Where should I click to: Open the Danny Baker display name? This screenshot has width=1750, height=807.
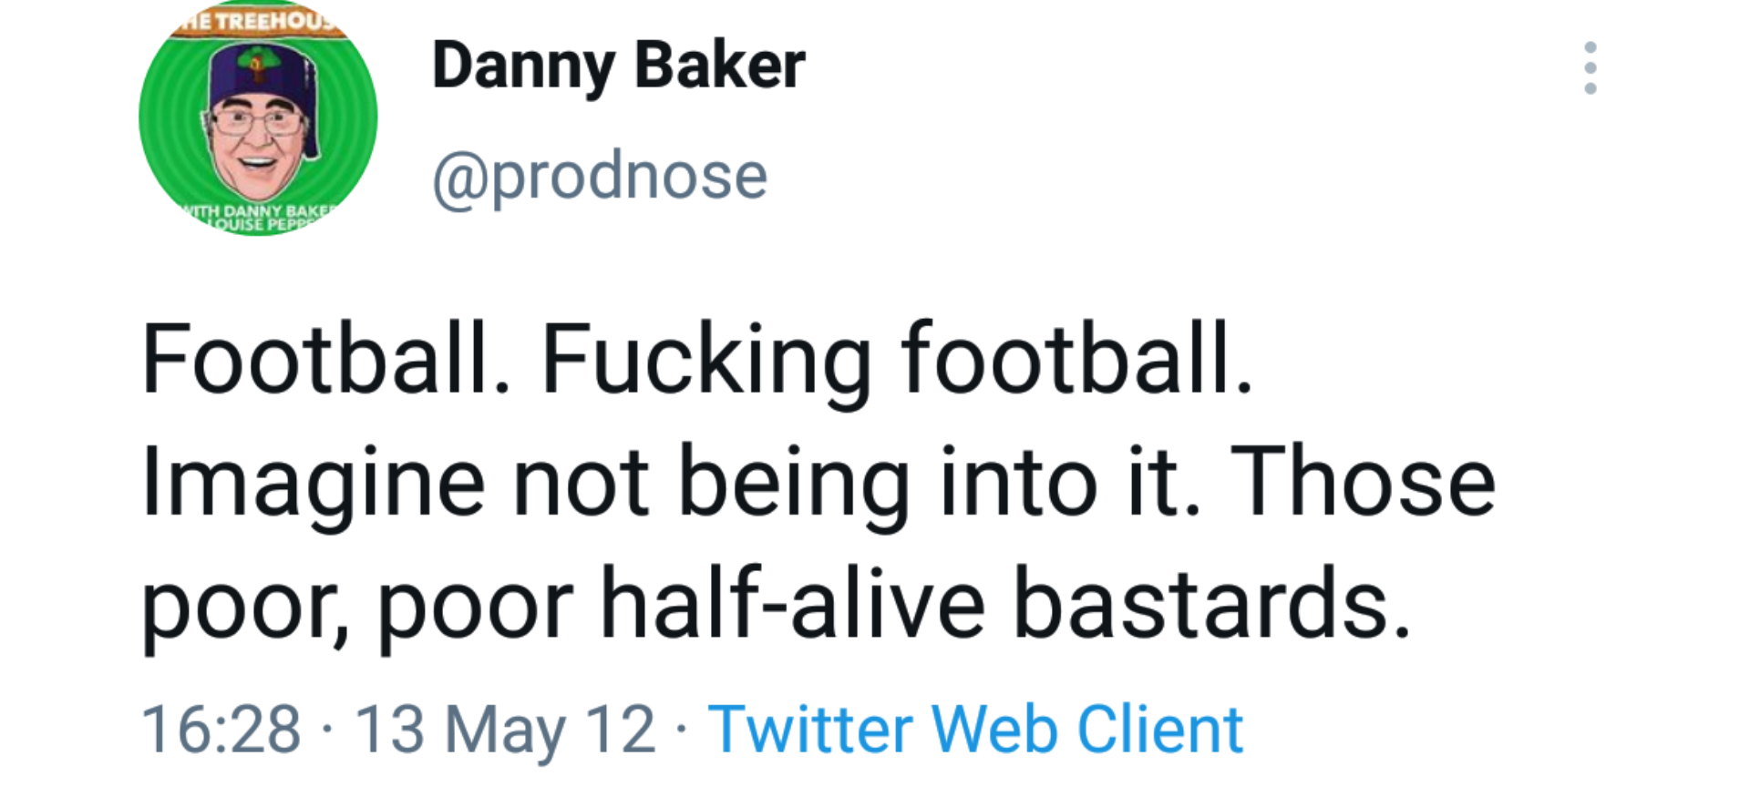(619, 66)
